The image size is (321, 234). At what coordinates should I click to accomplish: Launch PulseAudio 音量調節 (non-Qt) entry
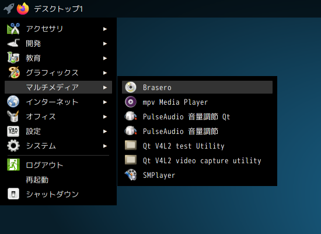[x=197, y=131]
